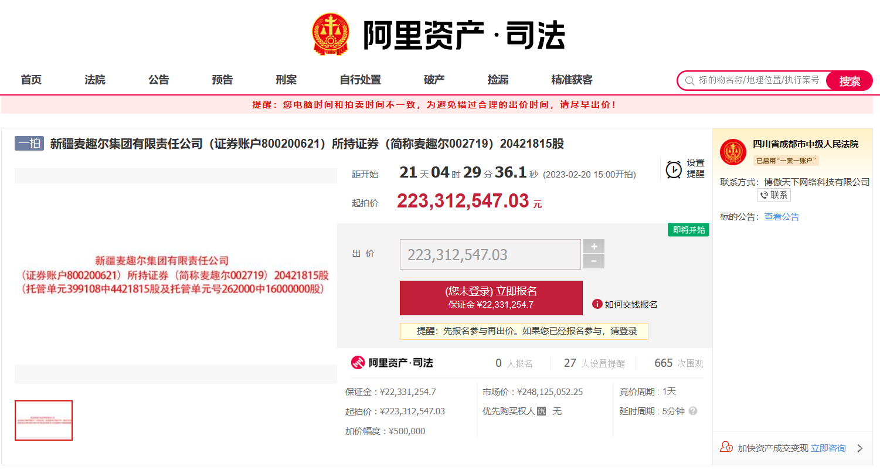
Task: Click the 博傲天下网络科技有限公司 contact text
Action: pos(817,182)
